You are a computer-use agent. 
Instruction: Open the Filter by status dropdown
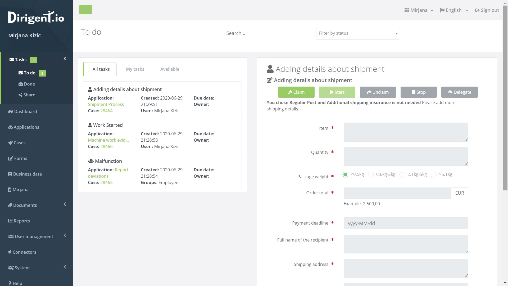click(358, 33)
